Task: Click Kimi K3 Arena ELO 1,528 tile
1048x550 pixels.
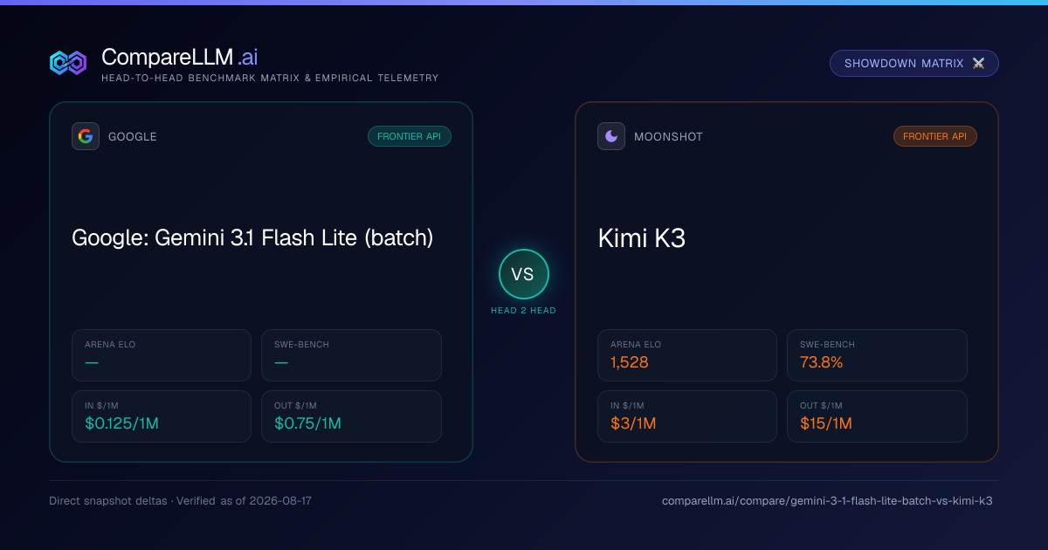Action: click(x=687, y=355)
